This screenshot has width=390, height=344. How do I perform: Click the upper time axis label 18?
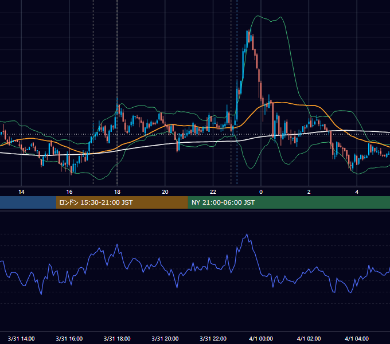click(x=117, y=192)
